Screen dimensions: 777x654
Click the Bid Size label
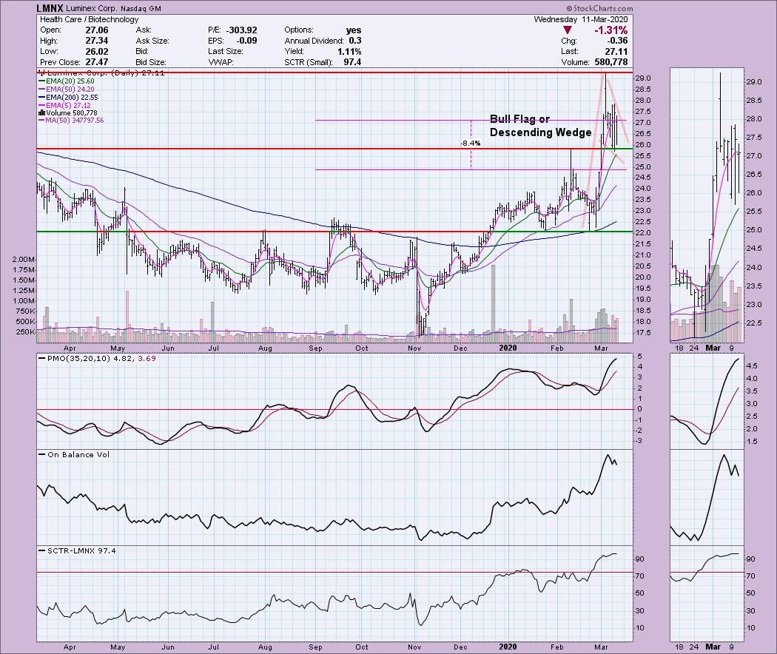click(x=151, y=62)
